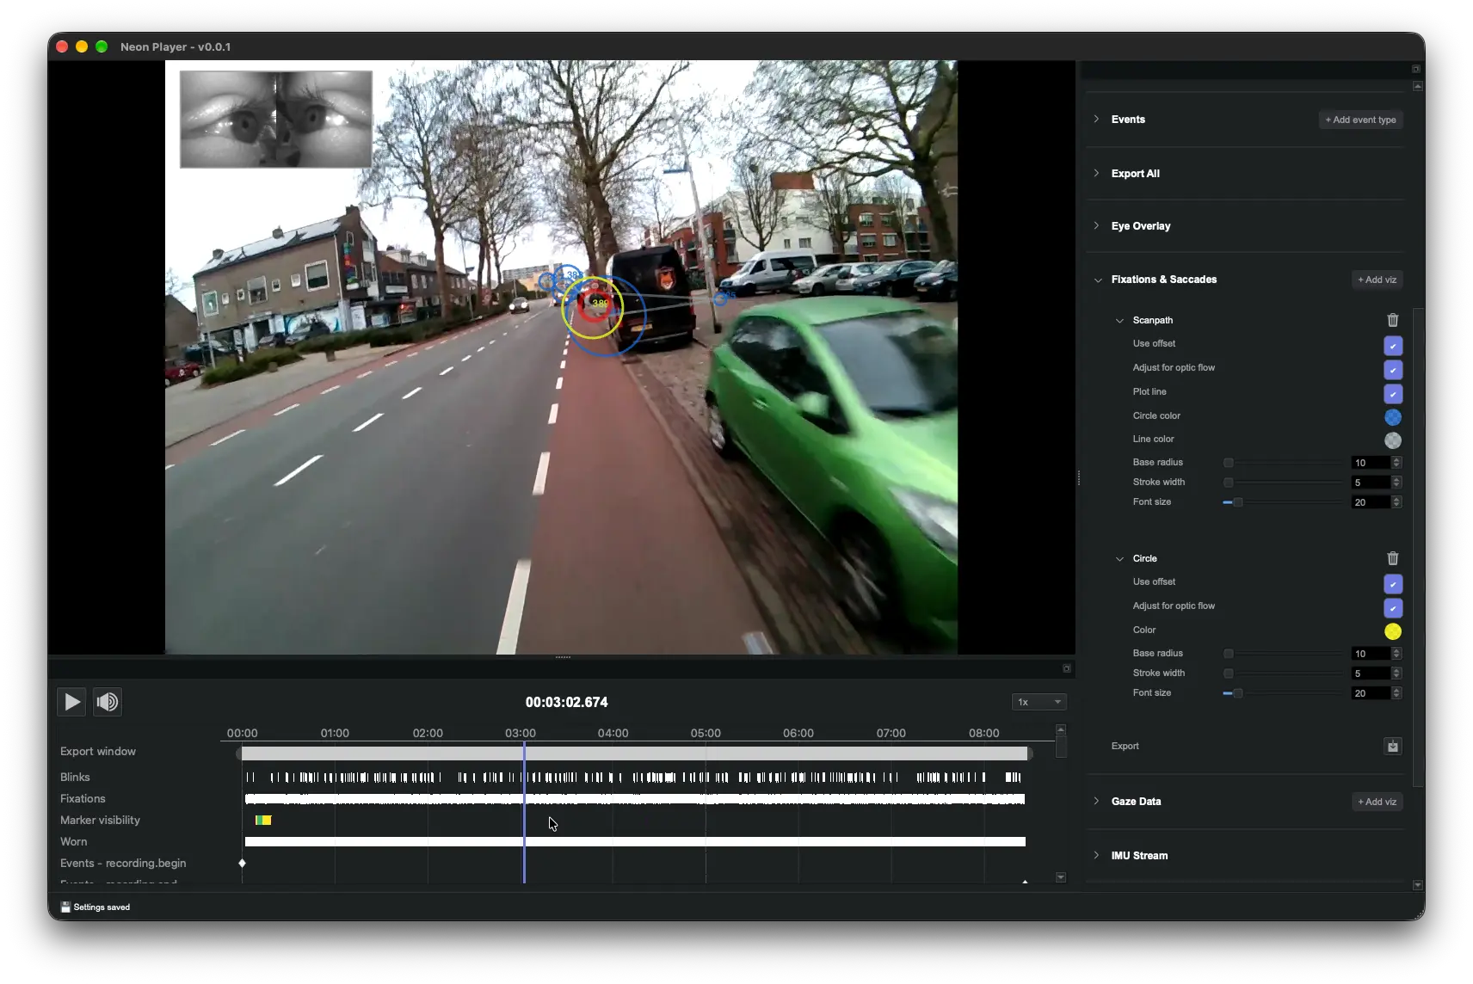Add viz to Fixations & Saccades

point(1377,280)
